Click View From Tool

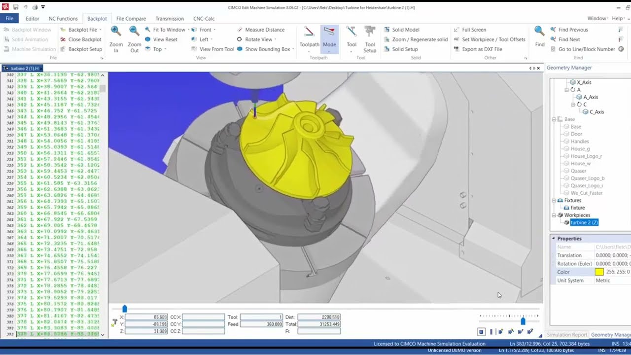pyautogui.click(x=212, y=49)
